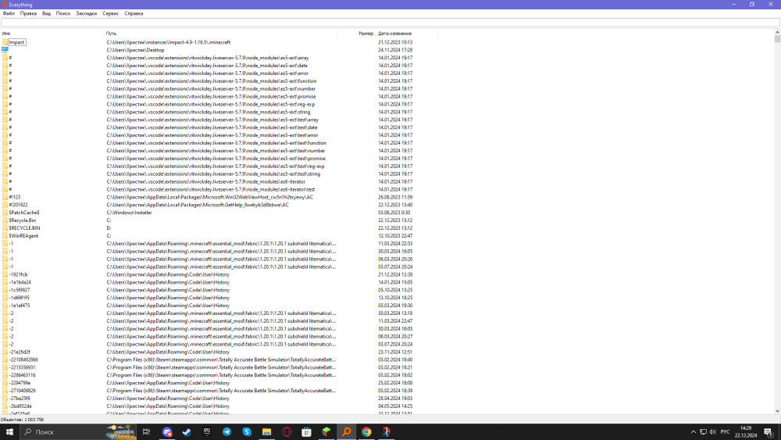Select the folder icon for -27be25f9
Image resolution: width=781 pixels, height=440 pixels.
tap(5, 399)
